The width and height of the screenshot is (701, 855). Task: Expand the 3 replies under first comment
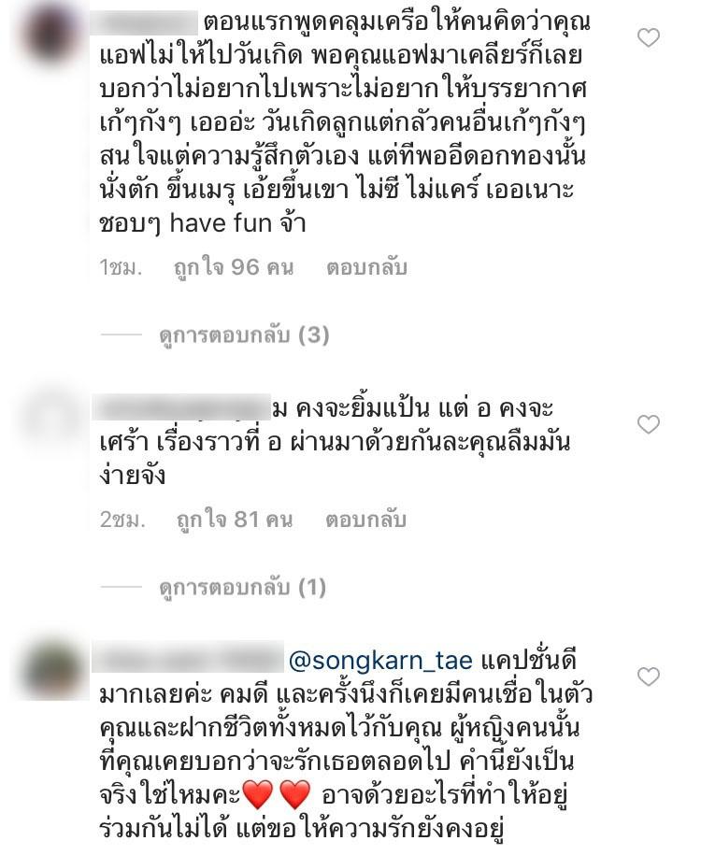244,335
